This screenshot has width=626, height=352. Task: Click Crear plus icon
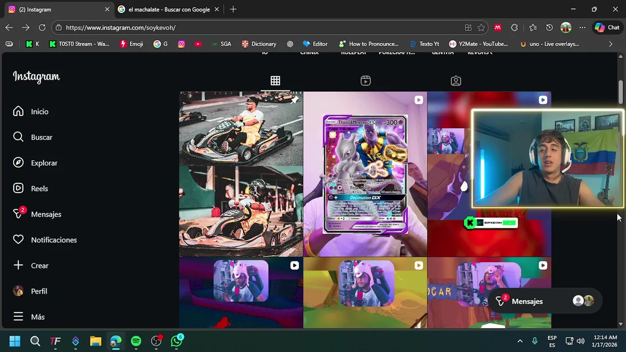click(18, 265)
